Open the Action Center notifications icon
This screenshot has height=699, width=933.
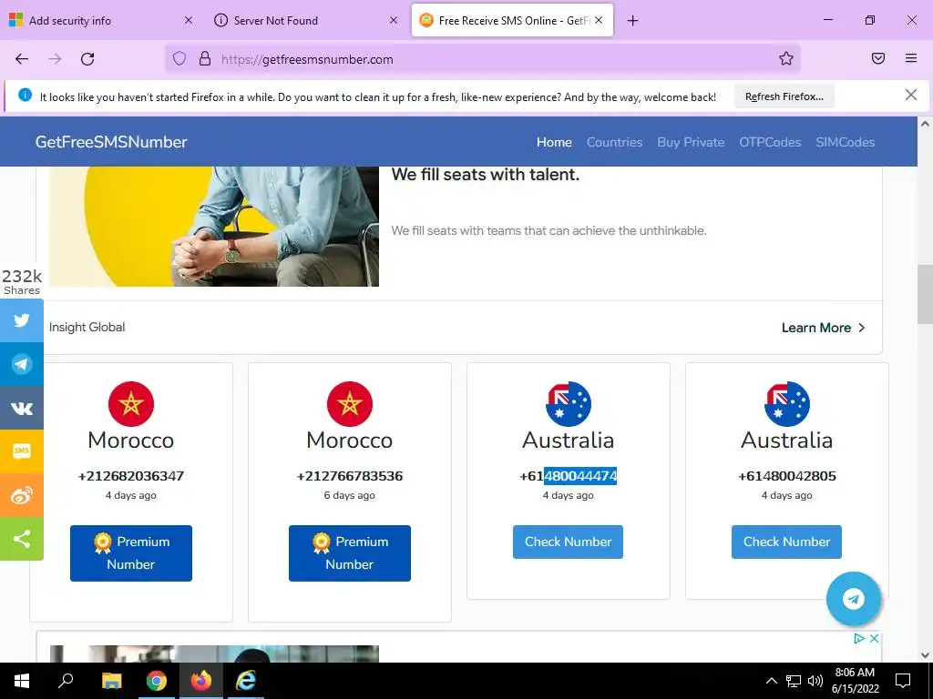(903, 681)
